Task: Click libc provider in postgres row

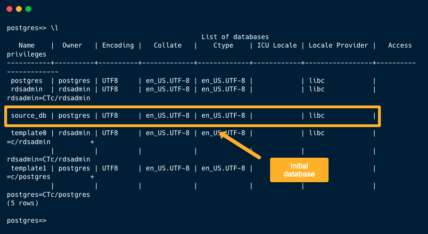Action: 317,81
